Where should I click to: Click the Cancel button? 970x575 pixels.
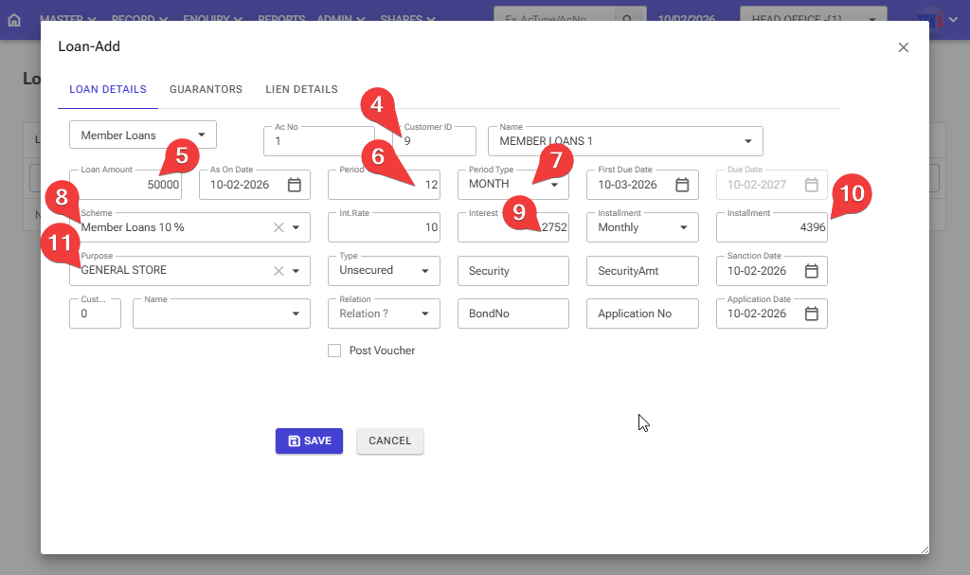point(389,441)
